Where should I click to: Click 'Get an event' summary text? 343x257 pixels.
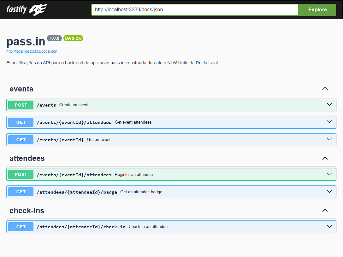(x=99, y=140)
